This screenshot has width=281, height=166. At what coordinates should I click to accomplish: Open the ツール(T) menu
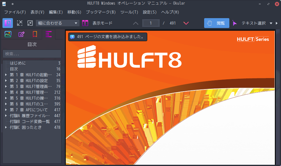(x=129, y=12)
